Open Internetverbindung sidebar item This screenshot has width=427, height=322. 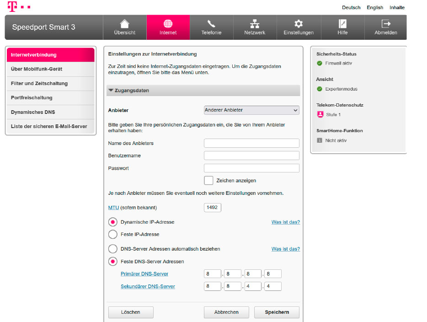coord(51,55)
